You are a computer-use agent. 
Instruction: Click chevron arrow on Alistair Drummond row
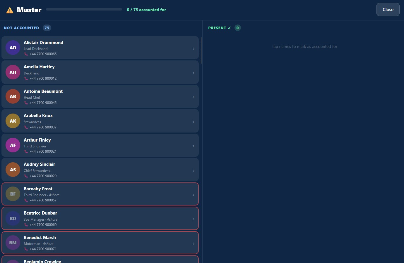(x=194, y=48)
